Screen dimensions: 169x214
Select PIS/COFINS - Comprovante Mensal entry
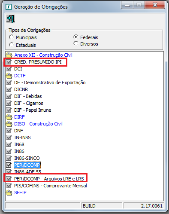pos(51,186)
